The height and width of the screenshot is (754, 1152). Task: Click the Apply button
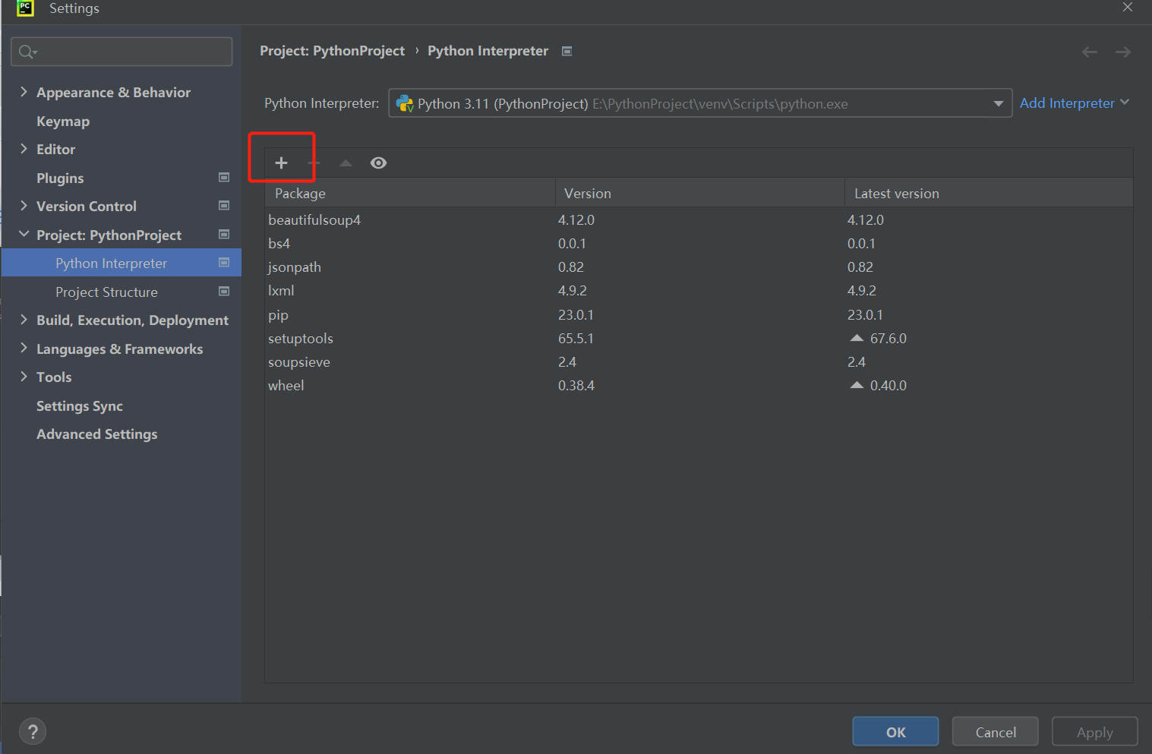click(x=1095, y=732)
